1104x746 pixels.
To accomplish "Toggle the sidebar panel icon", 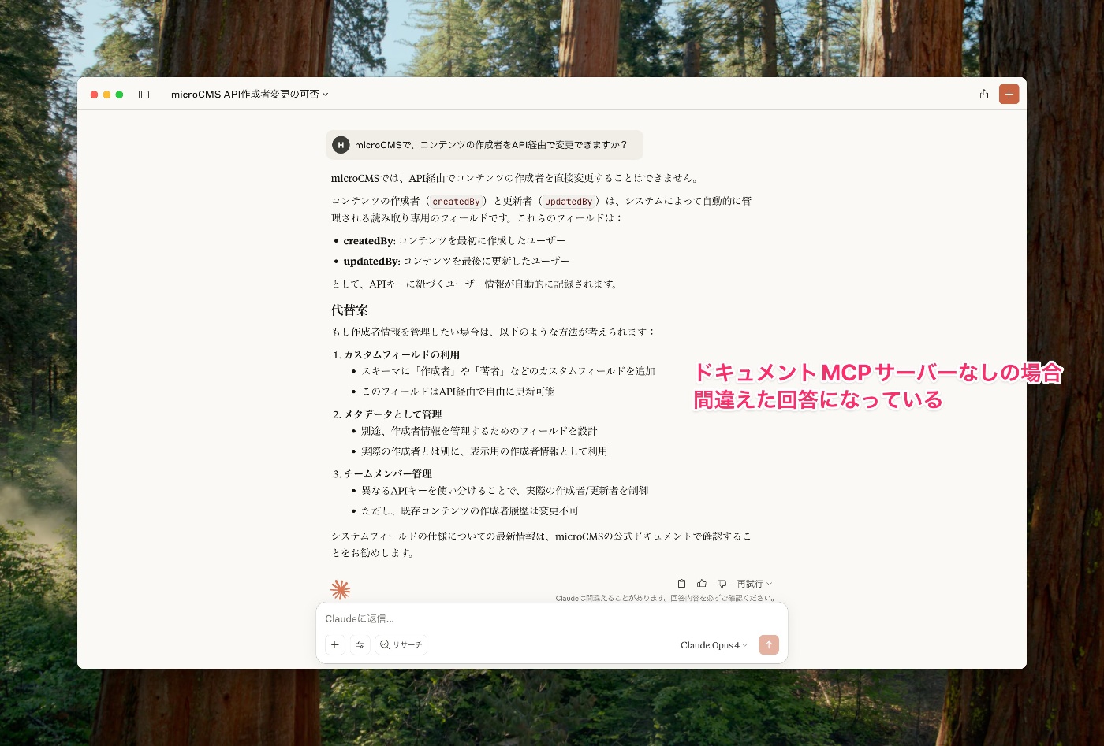I will pyautogui.click(x=144, y=95).
